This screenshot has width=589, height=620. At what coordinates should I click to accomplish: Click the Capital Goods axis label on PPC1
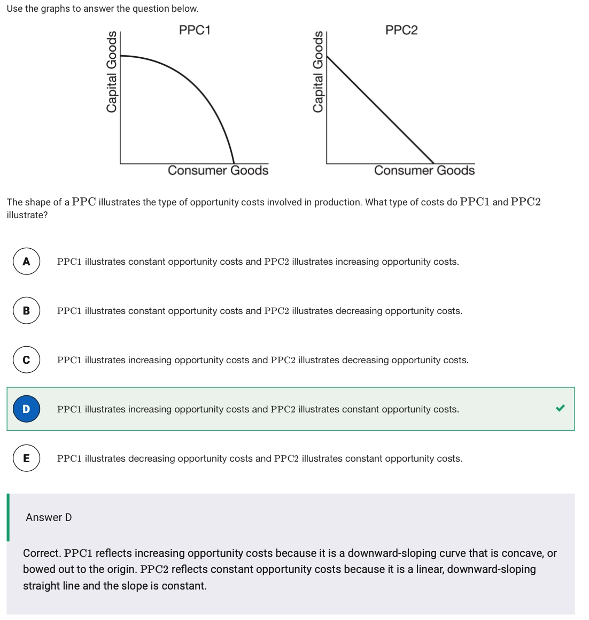(112, 72)
